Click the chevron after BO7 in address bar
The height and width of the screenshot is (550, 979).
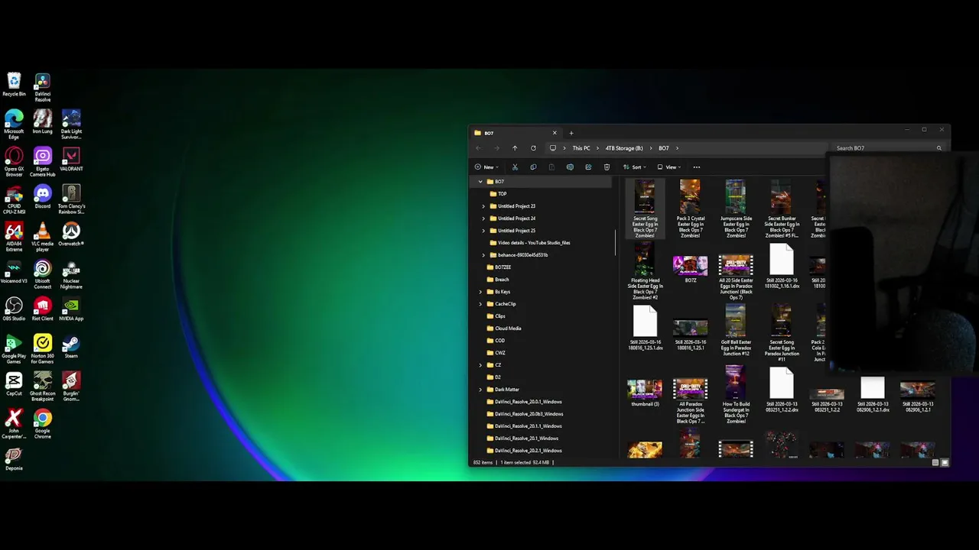pyautogui.click(x=677, y=148)
